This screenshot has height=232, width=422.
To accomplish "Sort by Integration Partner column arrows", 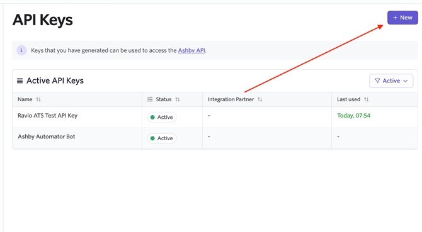I will click(x=259, y=99).
